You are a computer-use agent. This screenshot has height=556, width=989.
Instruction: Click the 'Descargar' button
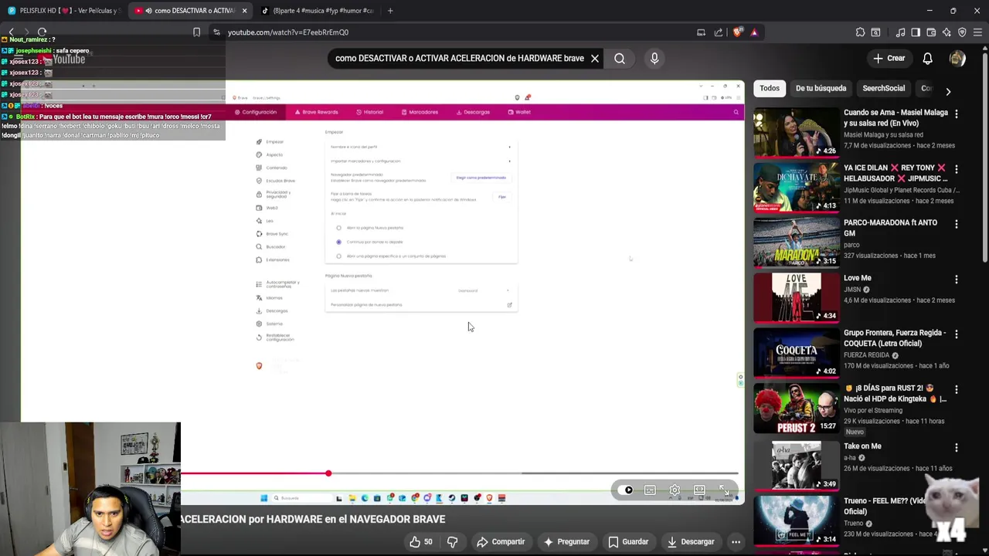tap(692, 541)
